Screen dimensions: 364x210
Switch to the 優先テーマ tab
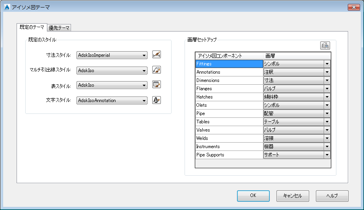(59, 28)
